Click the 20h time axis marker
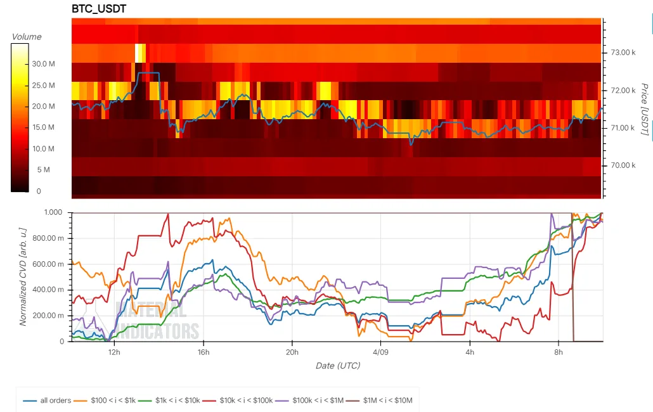 pos(292,351)
